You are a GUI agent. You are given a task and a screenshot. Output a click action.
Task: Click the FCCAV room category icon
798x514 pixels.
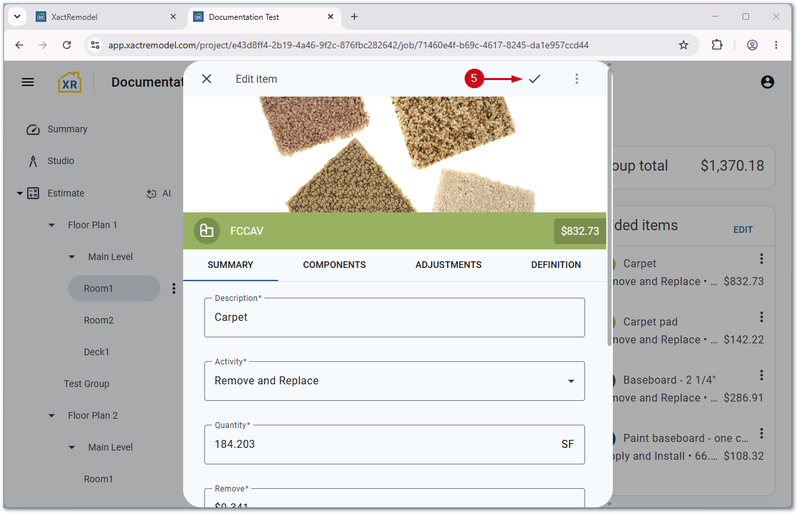207,231
